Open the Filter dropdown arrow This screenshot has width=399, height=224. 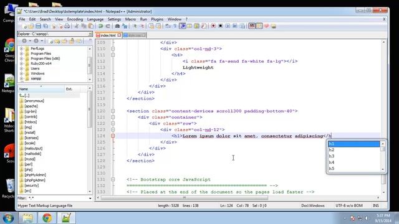(90, 198)
